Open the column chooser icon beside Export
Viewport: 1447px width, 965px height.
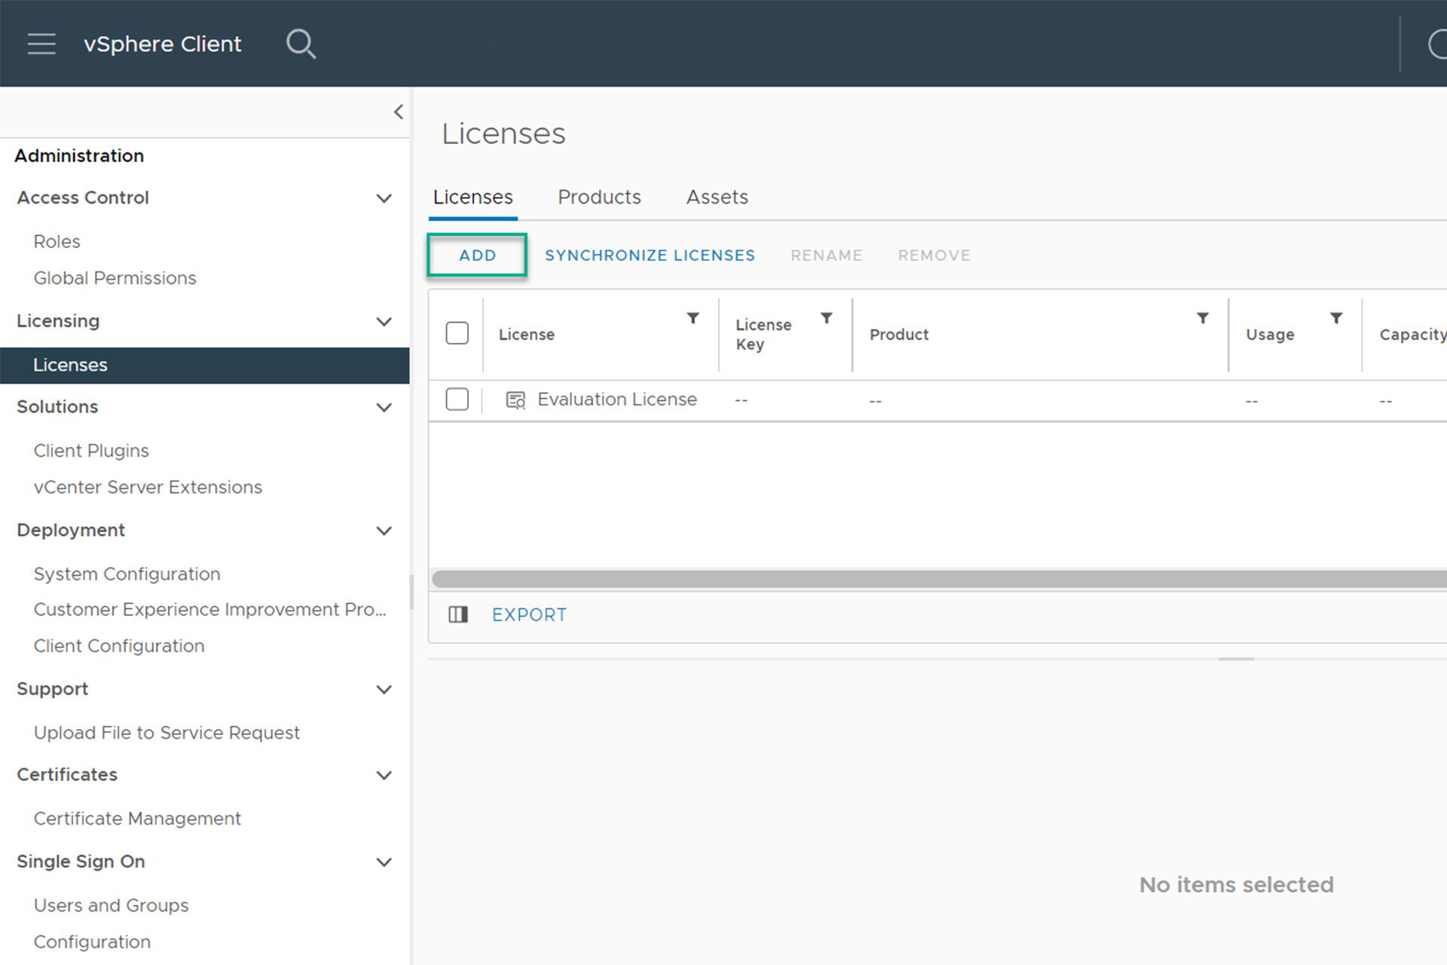[458, 614]
